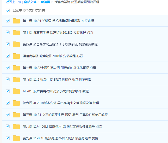Uncheck the 第五课 11.2 视频上传 checkbox
The height and width of the screenshot is (143, 168).
pyautogui.click(x=8, y=79)
